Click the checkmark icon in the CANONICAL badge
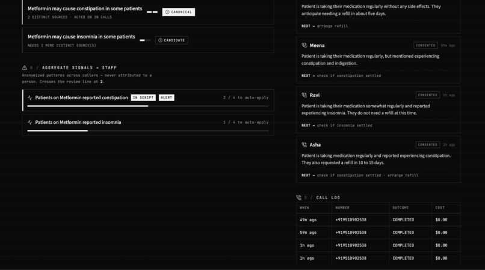Screen dimensions: 485x270 click(x=167, y=12)
